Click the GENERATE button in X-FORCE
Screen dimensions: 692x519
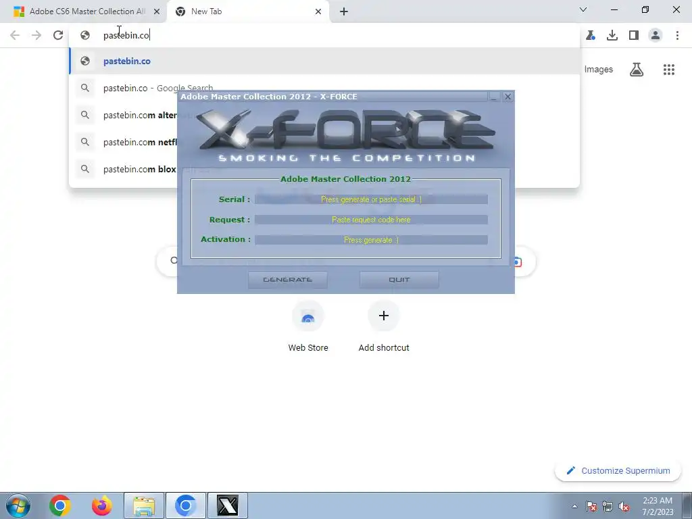coord(288,279)
